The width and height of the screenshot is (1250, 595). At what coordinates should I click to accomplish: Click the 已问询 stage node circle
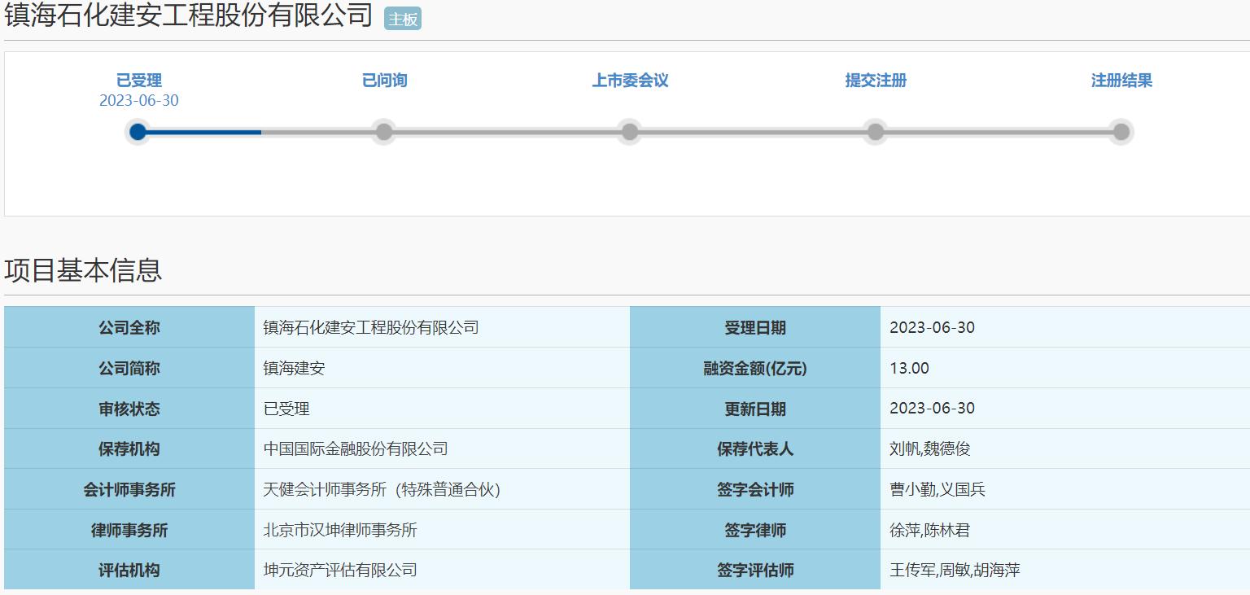[383, 132]
